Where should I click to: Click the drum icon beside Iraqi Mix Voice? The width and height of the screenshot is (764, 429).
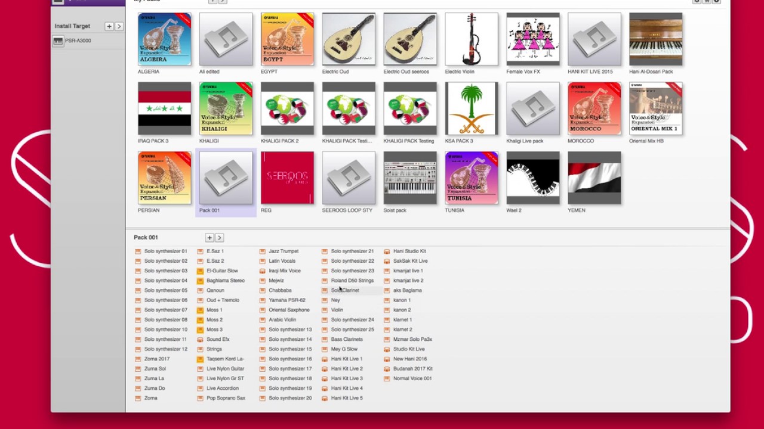click(262, 271)
